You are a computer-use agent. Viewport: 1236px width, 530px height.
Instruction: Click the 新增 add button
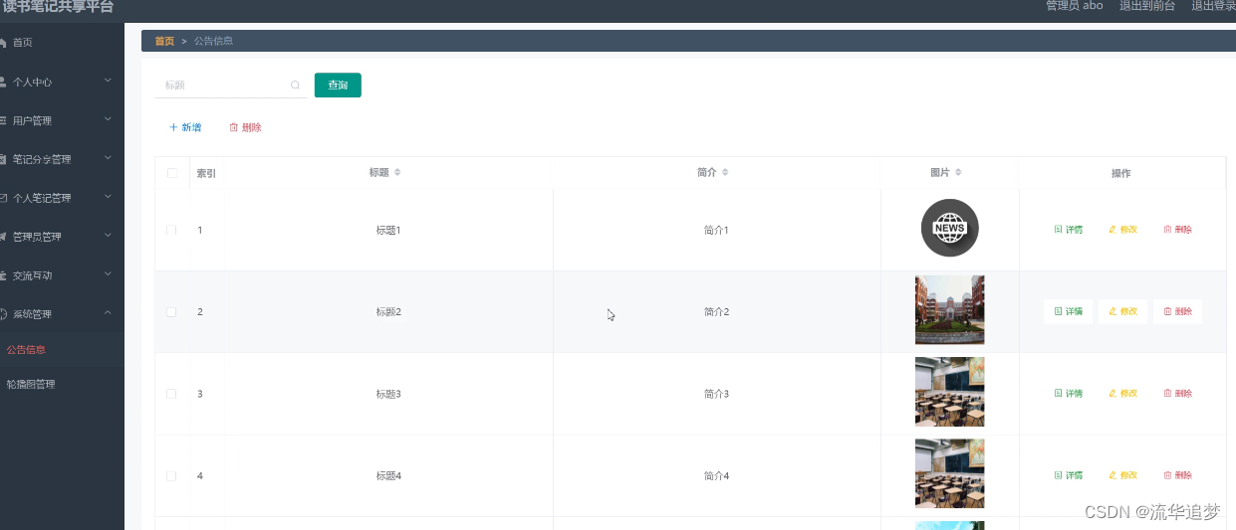click(185, 127)
